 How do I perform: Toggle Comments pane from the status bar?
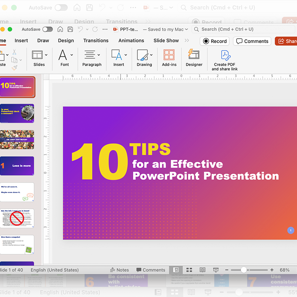151,270
